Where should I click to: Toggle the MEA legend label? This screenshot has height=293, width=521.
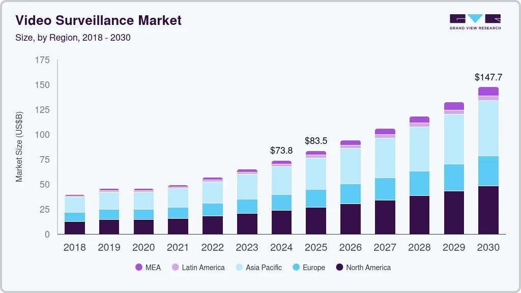153,268
